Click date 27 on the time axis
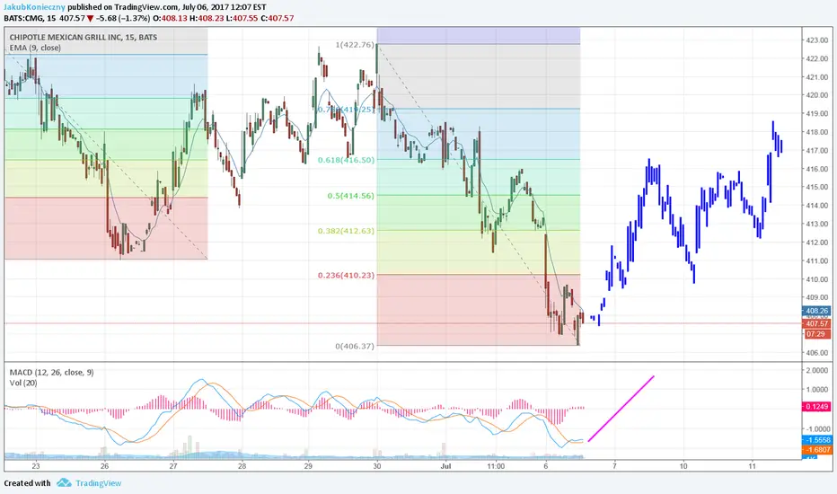 (x=173, y=466)
